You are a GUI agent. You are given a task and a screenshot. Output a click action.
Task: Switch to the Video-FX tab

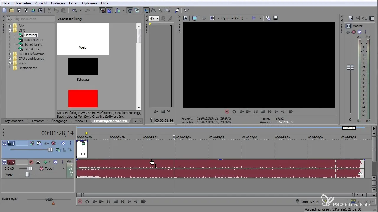pos(81,121)
